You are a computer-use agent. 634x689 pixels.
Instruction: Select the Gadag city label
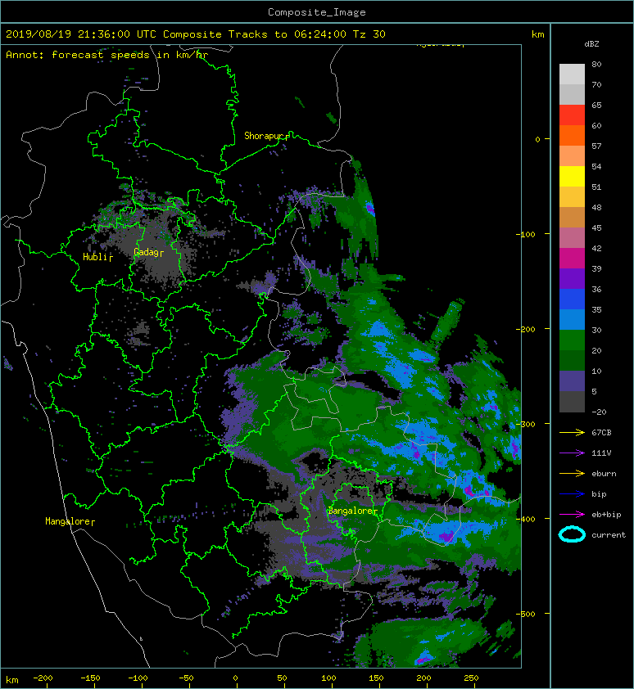coord(146,252)
